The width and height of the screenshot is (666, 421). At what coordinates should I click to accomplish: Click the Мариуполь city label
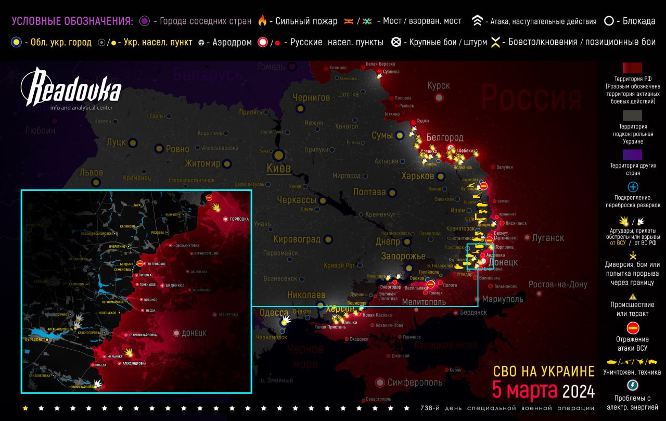[x=503, y=299]
